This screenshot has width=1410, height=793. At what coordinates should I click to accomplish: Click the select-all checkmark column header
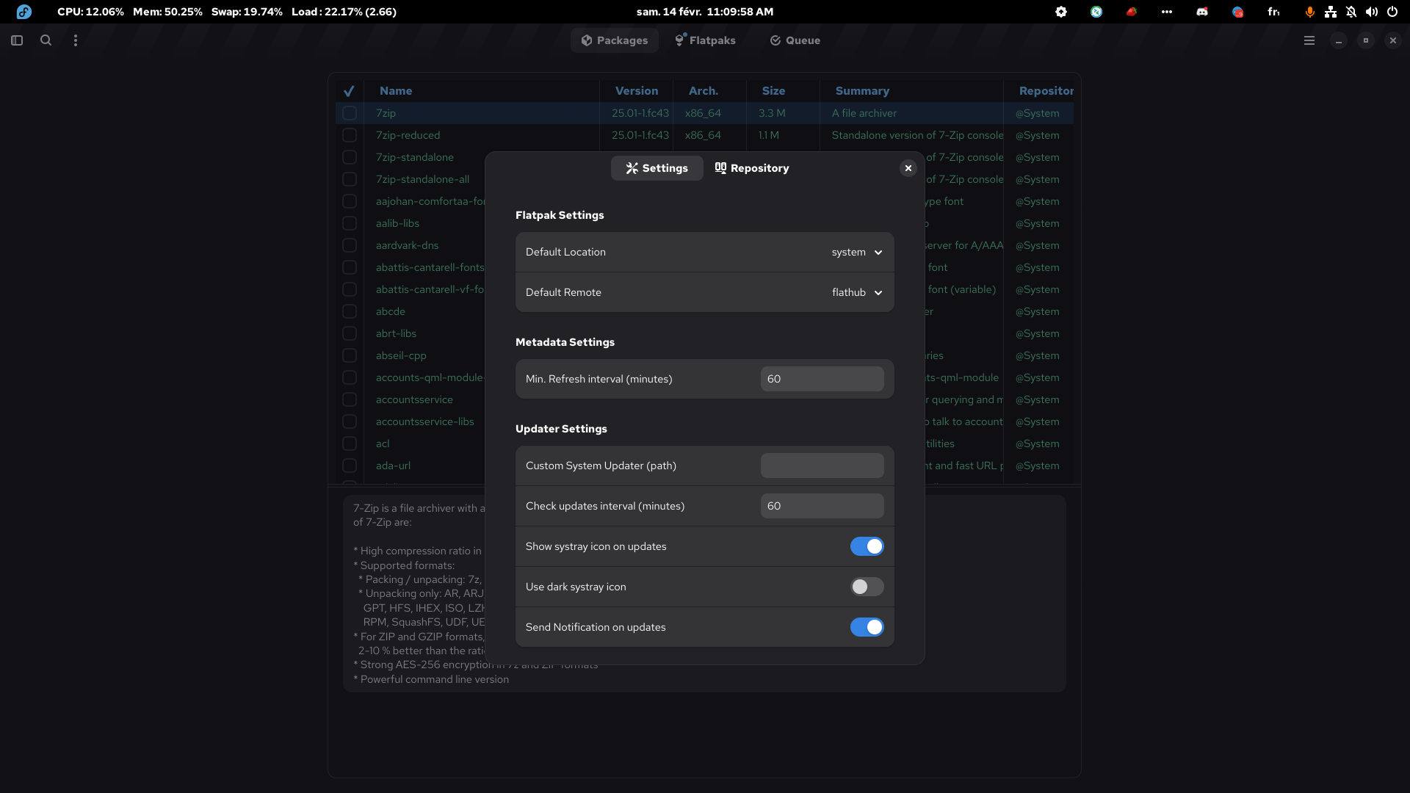(x=349, y=91)
